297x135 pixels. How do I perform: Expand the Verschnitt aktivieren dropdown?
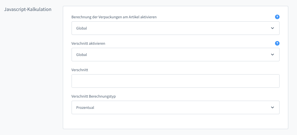tap(175, 55)
